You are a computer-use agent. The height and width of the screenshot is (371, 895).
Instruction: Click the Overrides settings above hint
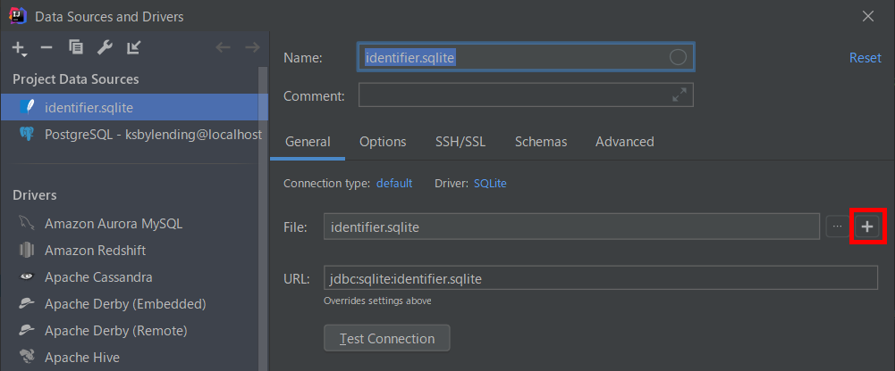point(377,301)
